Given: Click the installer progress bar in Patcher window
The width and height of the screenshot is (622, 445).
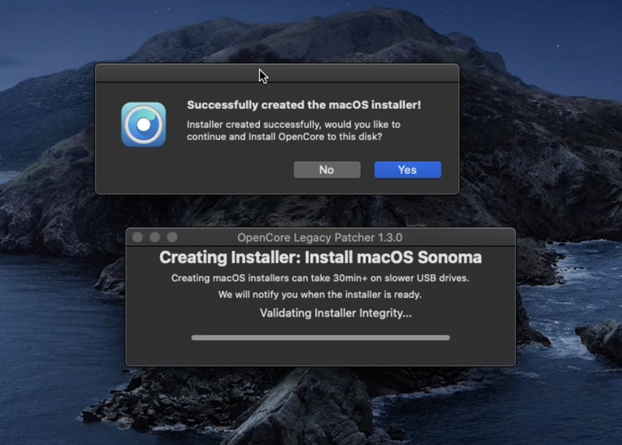Looking at the screenshot, I should 320,338.
